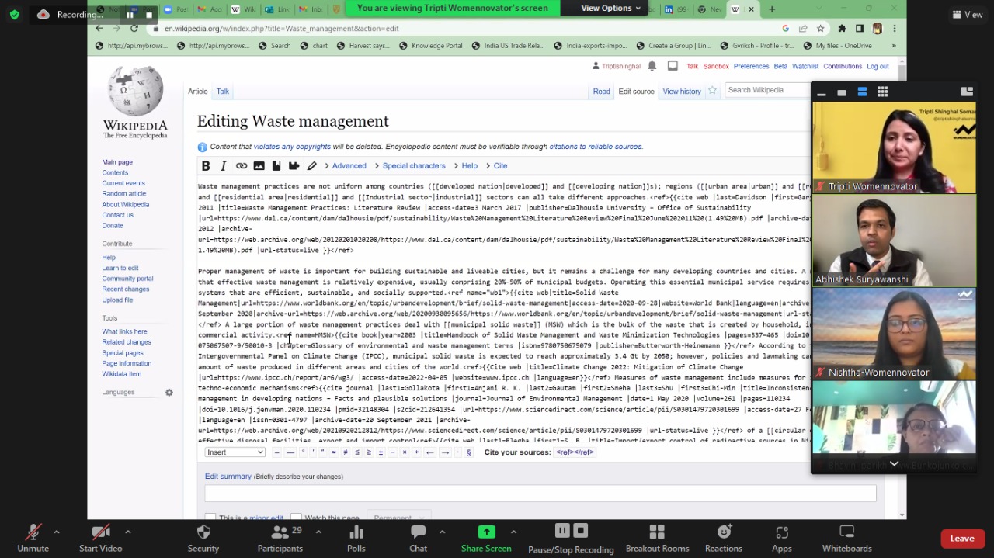Open Chrome extensions puzzle icon
Screen dimensions: 994x558
(842, 28)
